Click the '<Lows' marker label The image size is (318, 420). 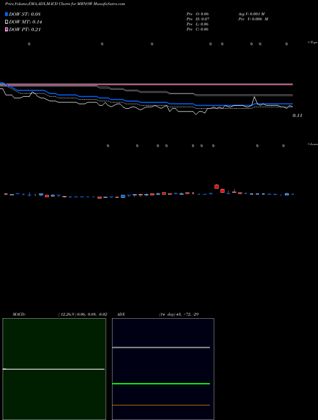(x=313, y=144)
